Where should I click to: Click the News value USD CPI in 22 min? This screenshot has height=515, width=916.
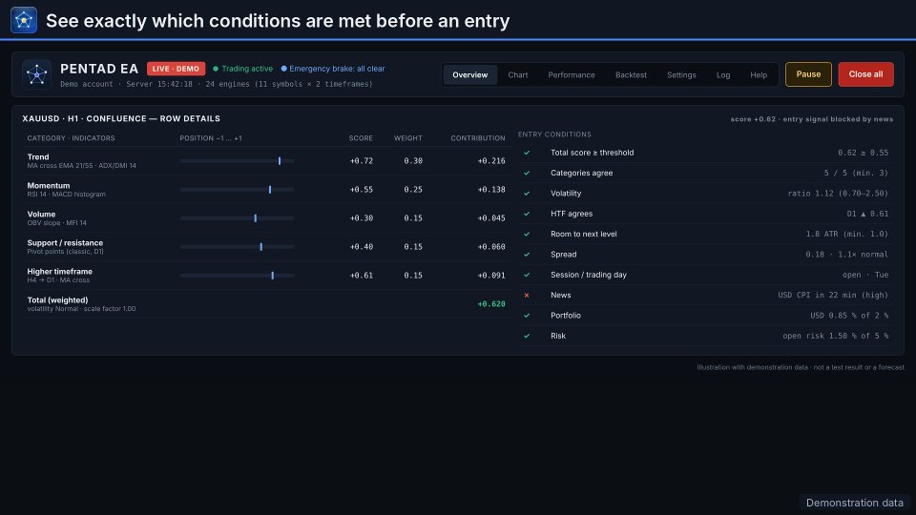pyautogui.click(x=833, y=296)
